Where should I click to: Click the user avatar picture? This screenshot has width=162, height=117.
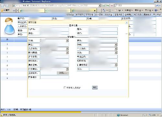click(9, 26)
